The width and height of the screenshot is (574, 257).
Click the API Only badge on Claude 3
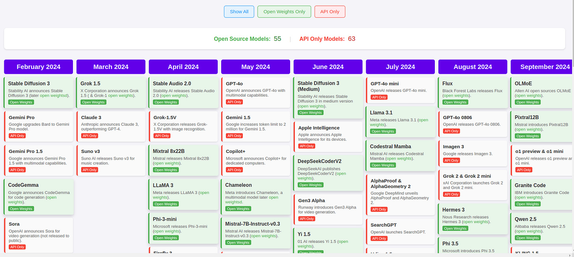coord(90,136)
